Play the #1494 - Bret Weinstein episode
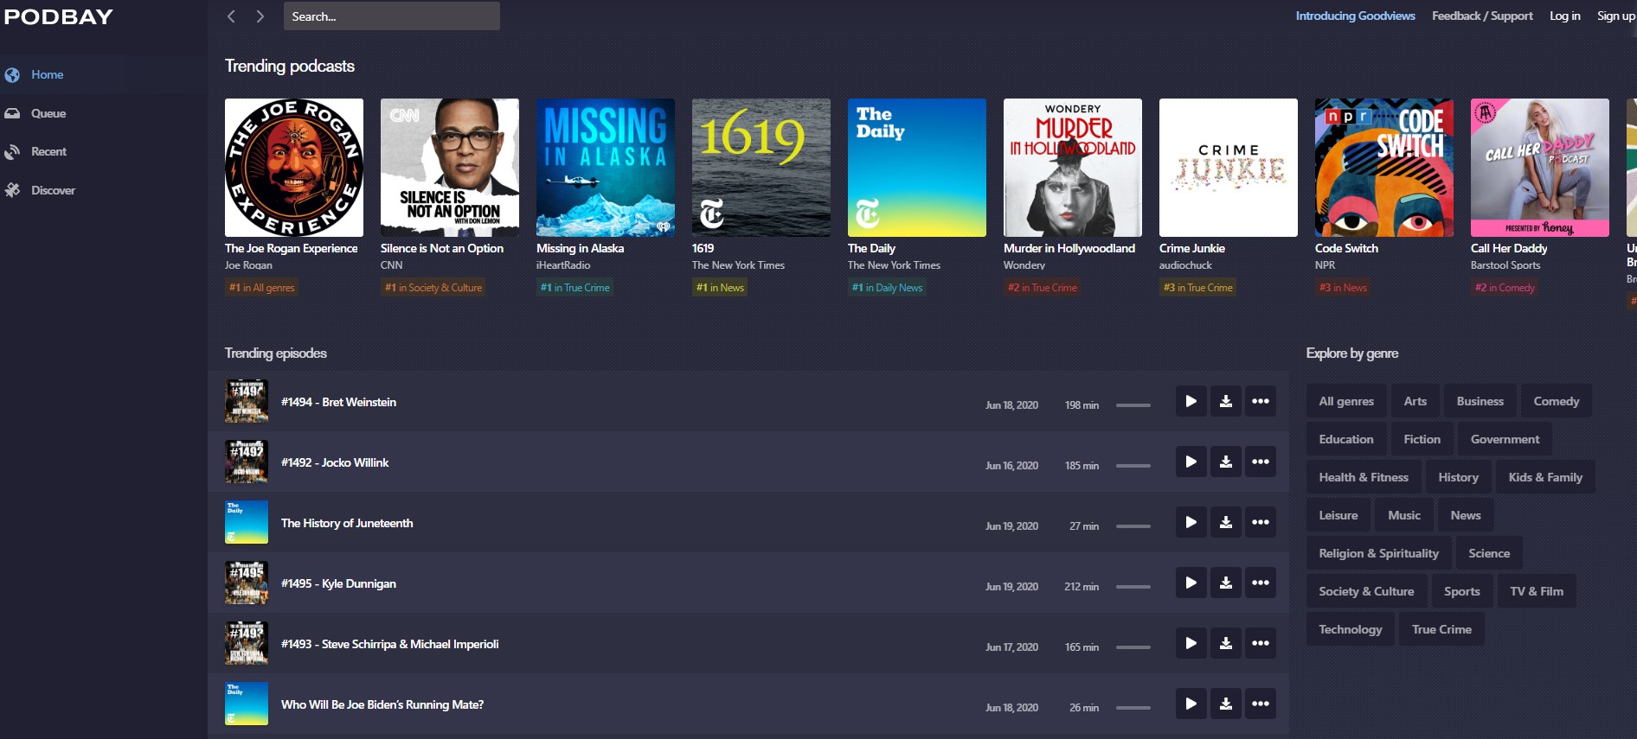 (x=1191, y=401)
